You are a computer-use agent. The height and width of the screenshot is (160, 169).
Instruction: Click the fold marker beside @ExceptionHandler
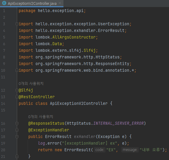(17, 130)
